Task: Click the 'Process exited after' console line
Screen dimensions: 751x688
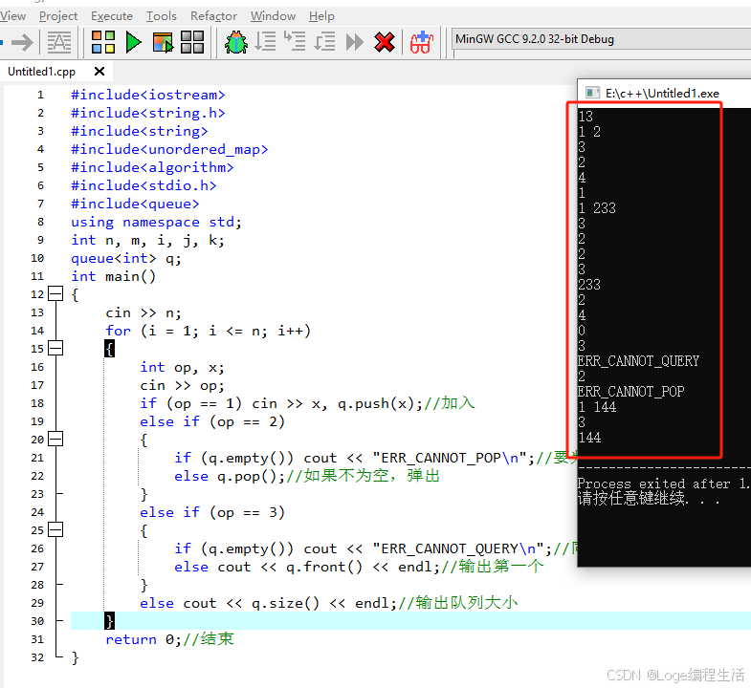Action: [x=664, y=484]
